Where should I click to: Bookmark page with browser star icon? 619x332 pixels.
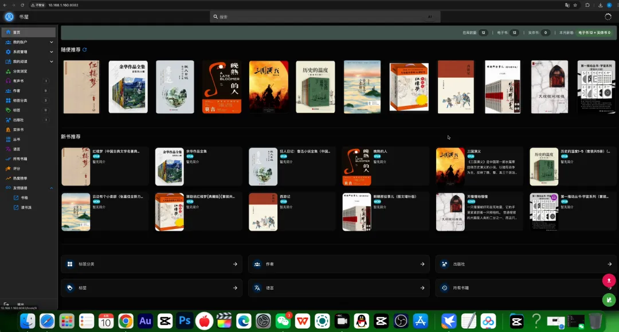[575, 5]
